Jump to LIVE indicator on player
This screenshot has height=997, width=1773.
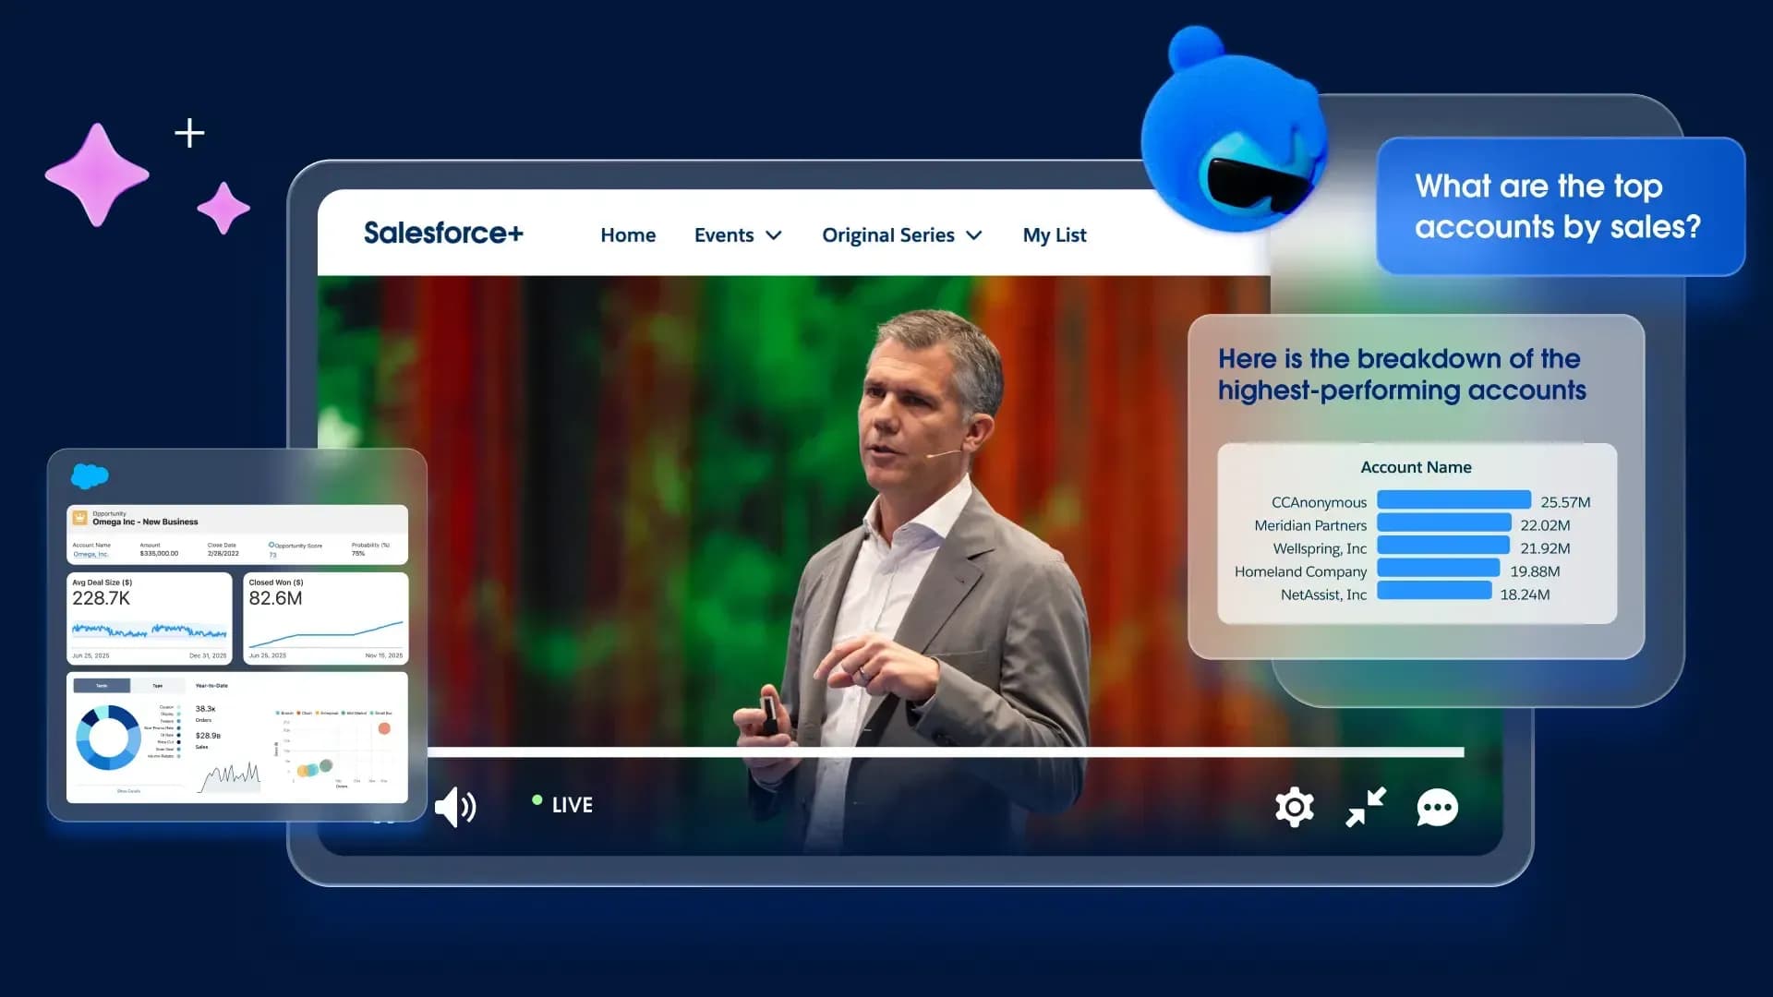[x=562, y=805]
